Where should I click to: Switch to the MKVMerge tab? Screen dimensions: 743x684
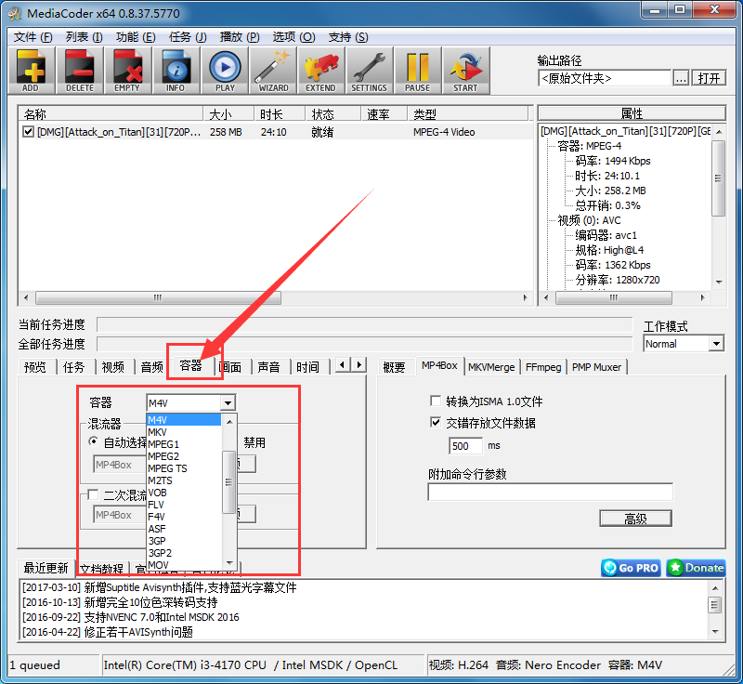(490, 366)
